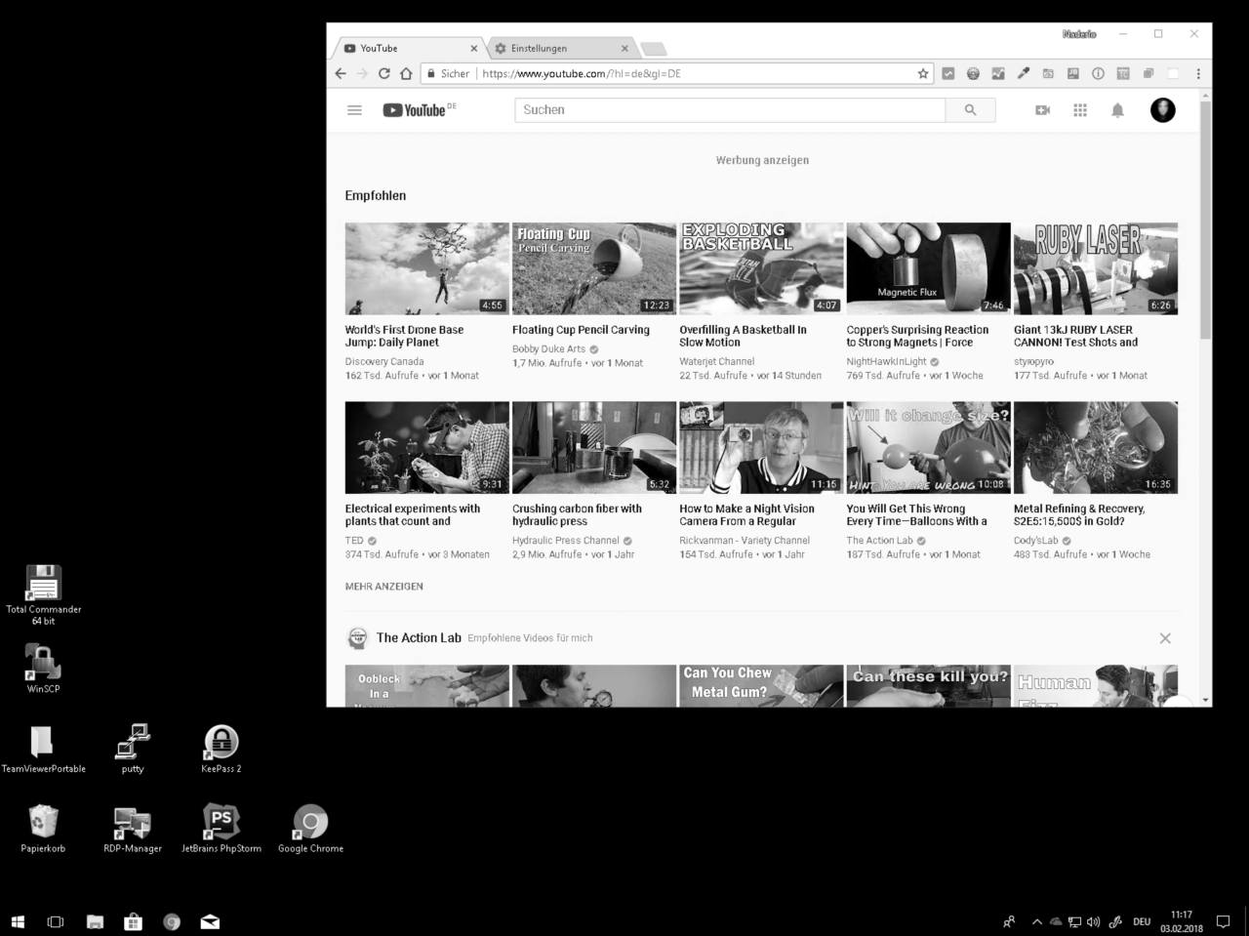This screenshot has width=1249, height=936.
Task: Open the TC extension icon
Action: tap(1123, 73)
